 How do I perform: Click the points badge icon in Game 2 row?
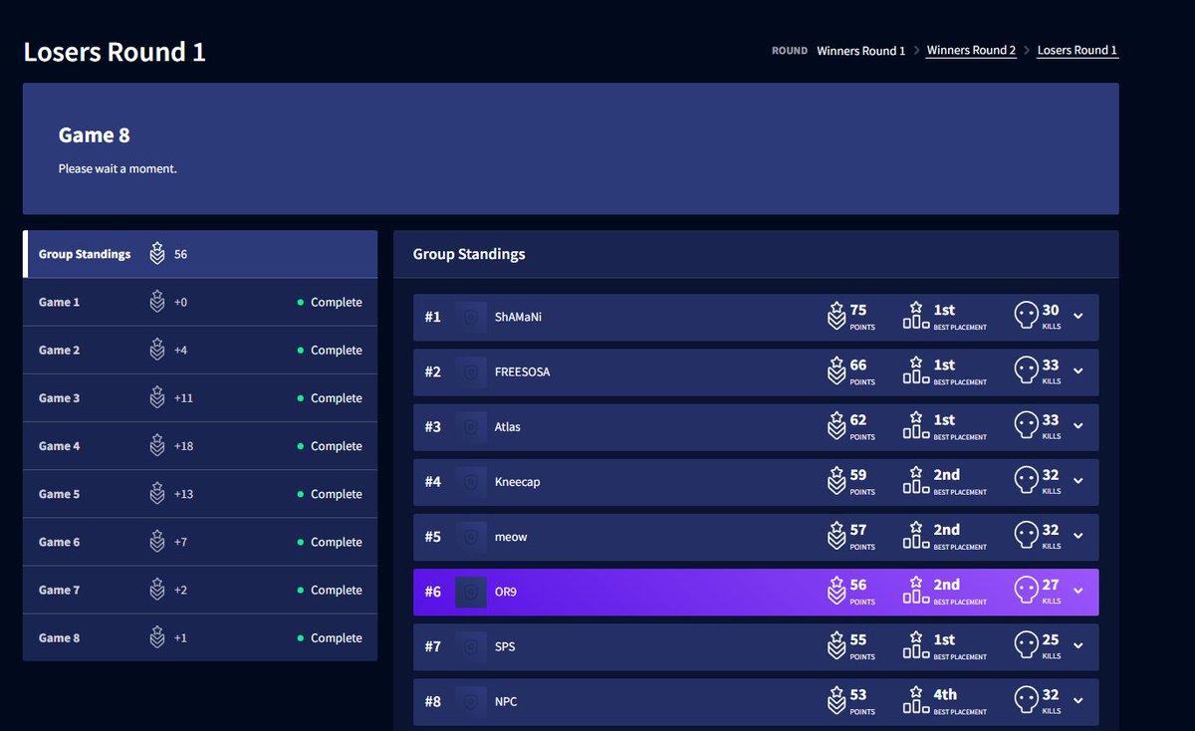point(157,350)
